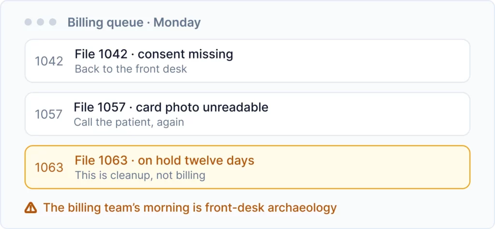Select highlighted File 1063 on hold card

[x=247, y=167]
